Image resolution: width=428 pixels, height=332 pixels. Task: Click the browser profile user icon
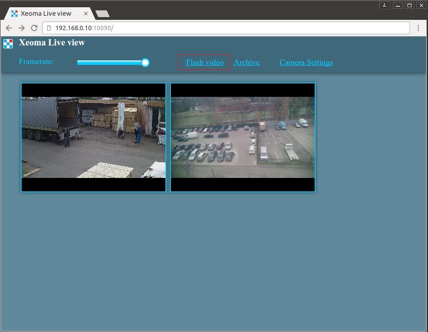tap(384, 5)
